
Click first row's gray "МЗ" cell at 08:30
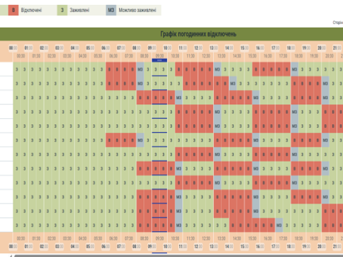[140, 69]
